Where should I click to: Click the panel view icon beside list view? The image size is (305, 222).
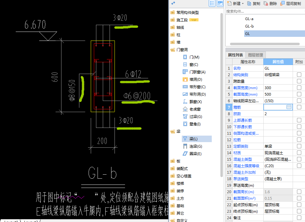pos(220,3)
